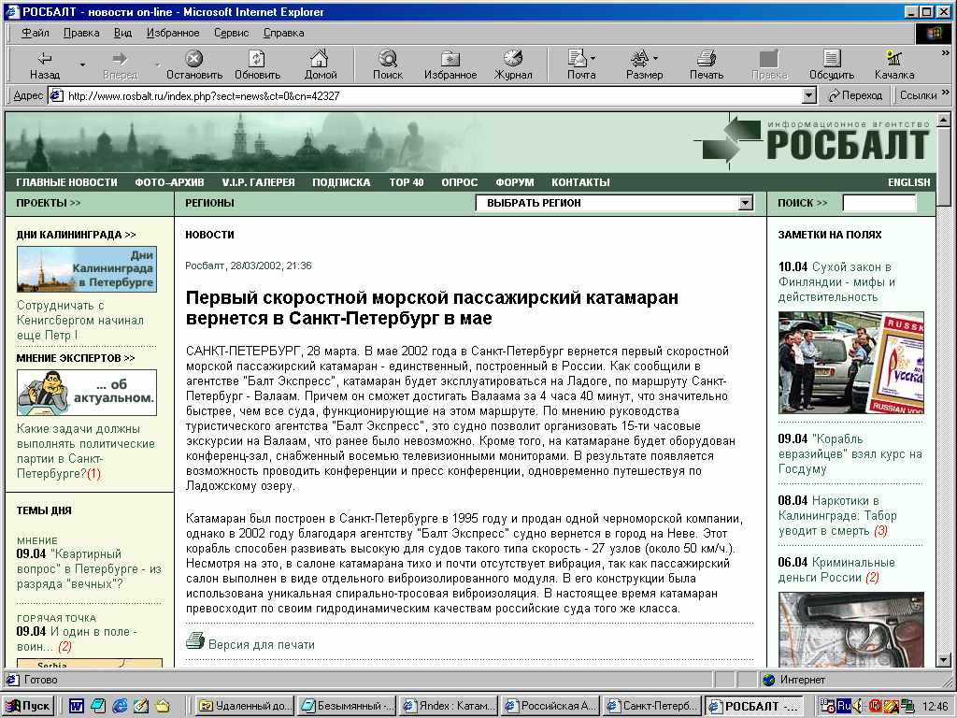Switch to Яndex: Катам... taskbar window
The width and height of the screenshot is (957, 718).
pyautogui.click(x=448, y=706)
